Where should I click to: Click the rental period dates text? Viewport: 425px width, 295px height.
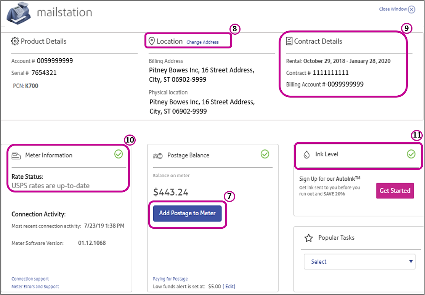pyautogui.click(x=347, y=61)
